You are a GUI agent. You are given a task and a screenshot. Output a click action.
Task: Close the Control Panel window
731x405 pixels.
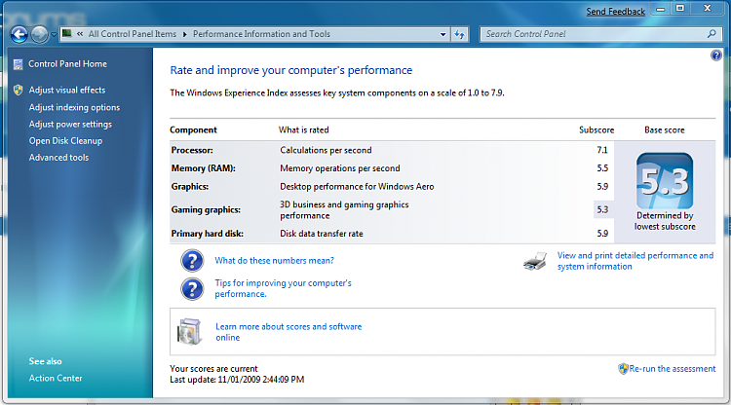[708, 9]
